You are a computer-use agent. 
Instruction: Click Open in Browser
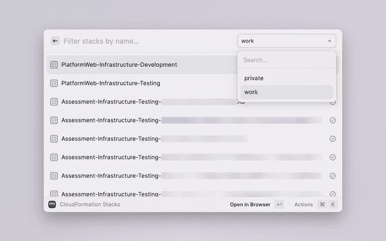tap(250, 204)
